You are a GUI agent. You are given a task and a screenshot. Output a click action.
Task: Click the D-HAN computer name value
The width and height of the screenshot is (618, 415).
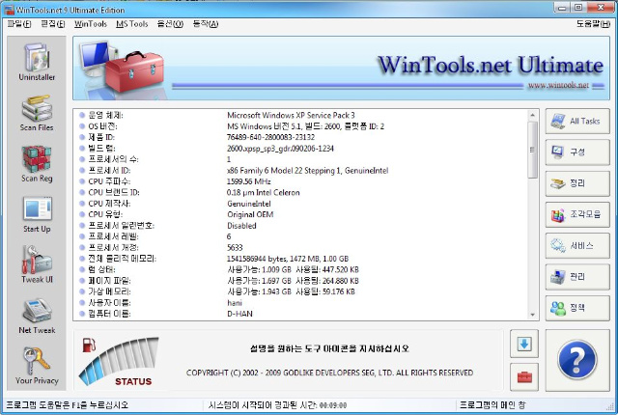(x=239, y=314)
